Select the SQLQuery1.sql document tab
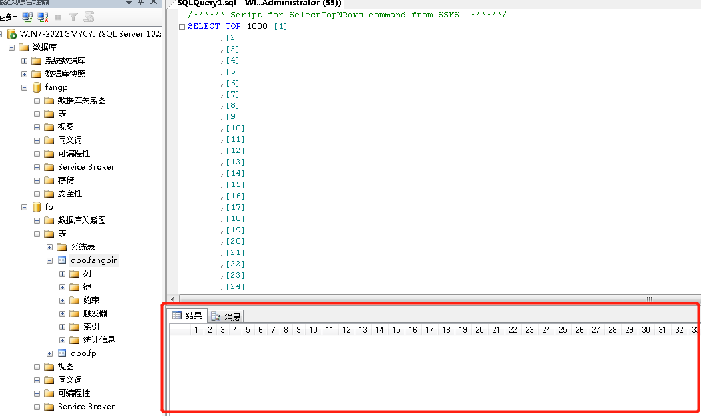 (x=258, y=3)
